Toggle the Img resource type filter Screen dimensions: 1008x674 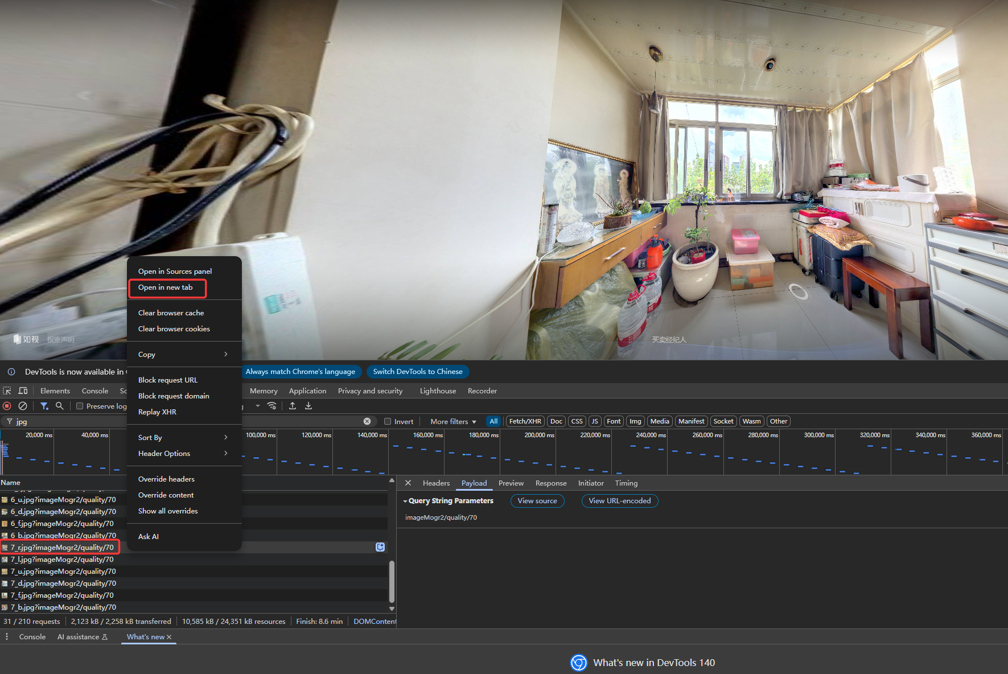click(635, 421)
